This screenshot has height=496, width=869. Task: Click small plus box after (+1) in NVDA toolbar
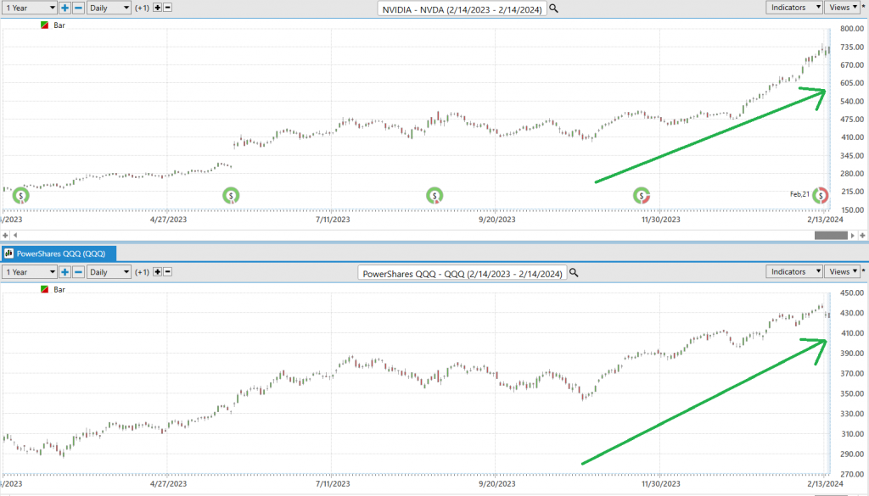157,8
